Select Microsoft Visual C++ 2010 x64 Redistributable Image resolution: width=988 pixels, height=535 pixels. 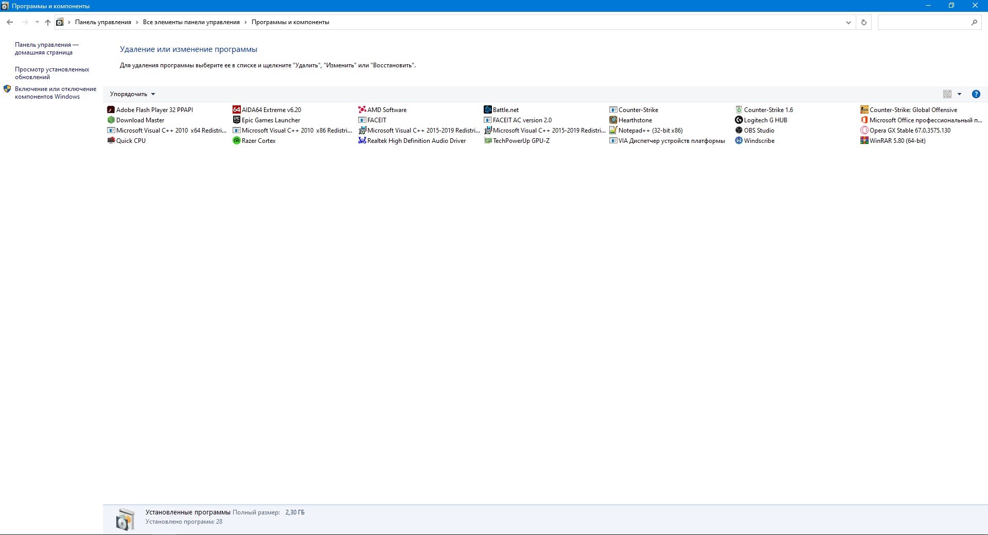(167, 130)
